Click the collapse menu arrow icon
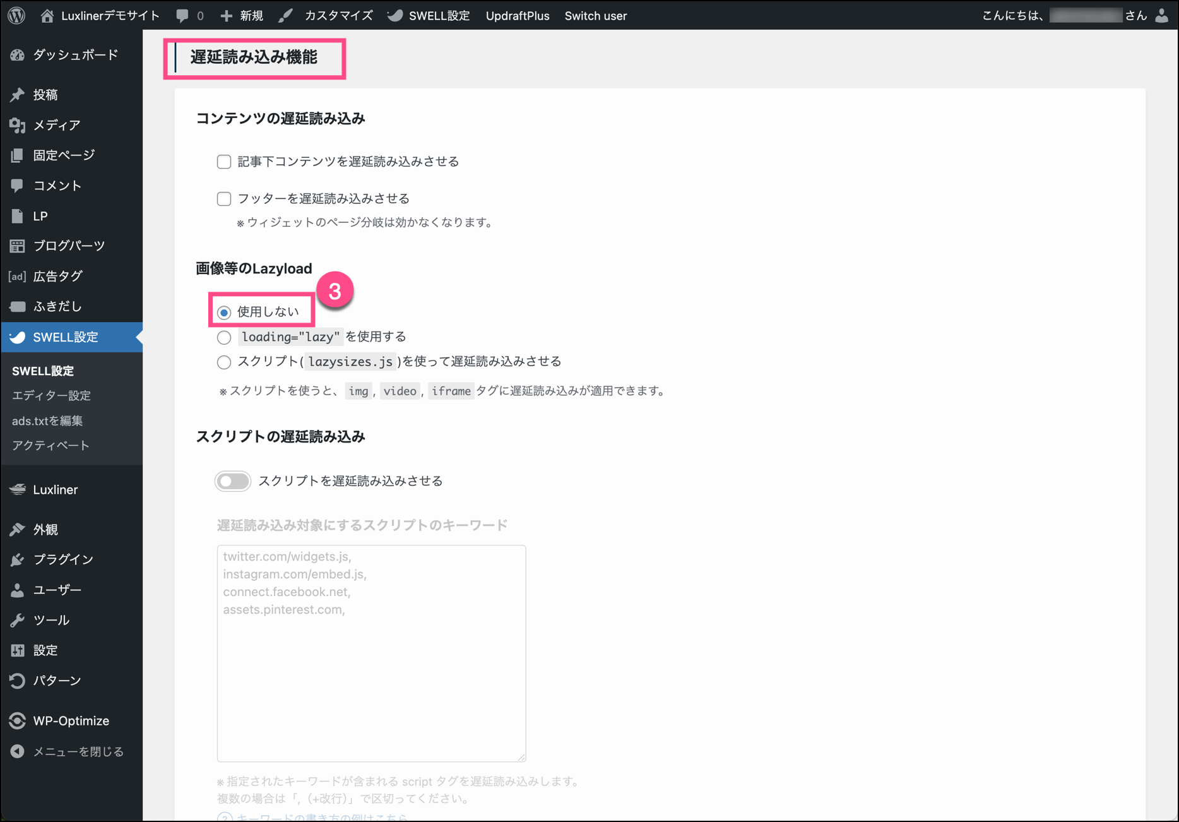The height and width of the screenshot is (822, 1179). coord(18,751)
